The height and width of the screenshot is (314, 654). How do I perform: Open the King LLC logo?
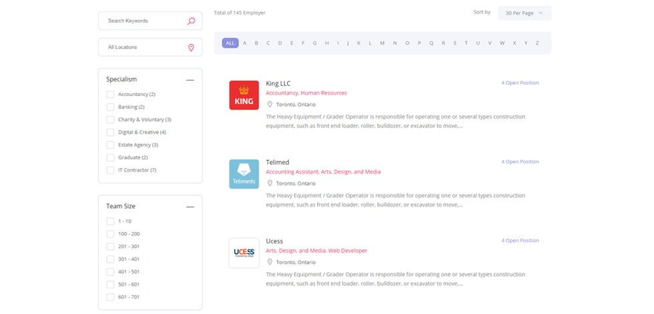point(244,95)
